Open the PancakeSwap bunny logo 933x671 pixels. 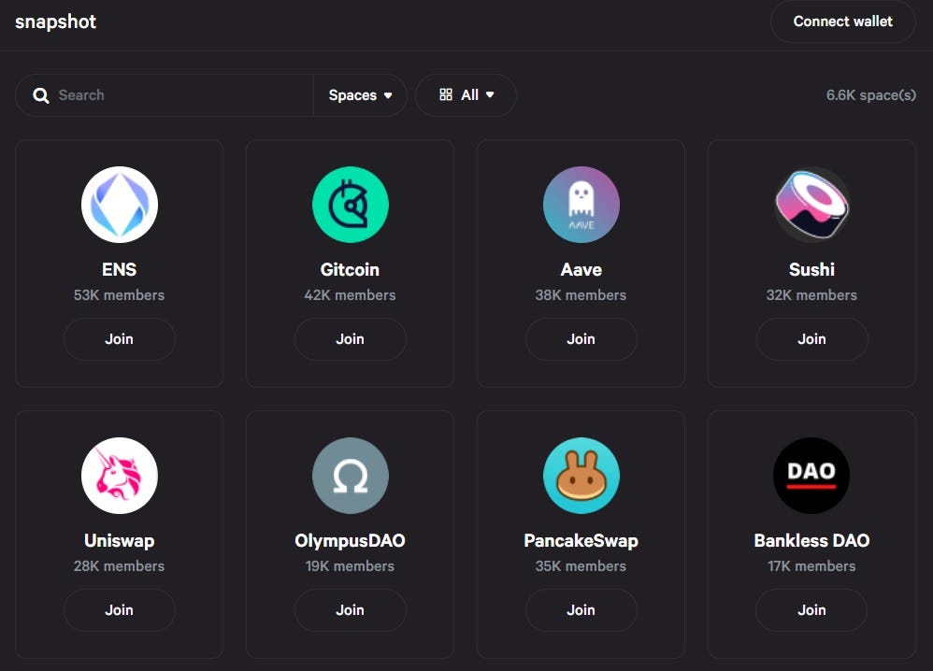pyautogui.click(x=581, y=476)
